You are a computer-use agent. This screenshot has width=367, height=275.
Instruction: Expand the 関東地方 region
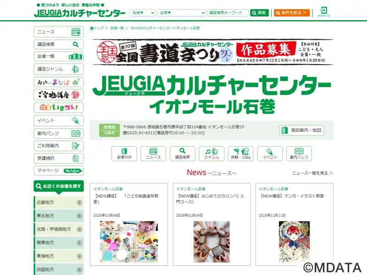point(59,243)
